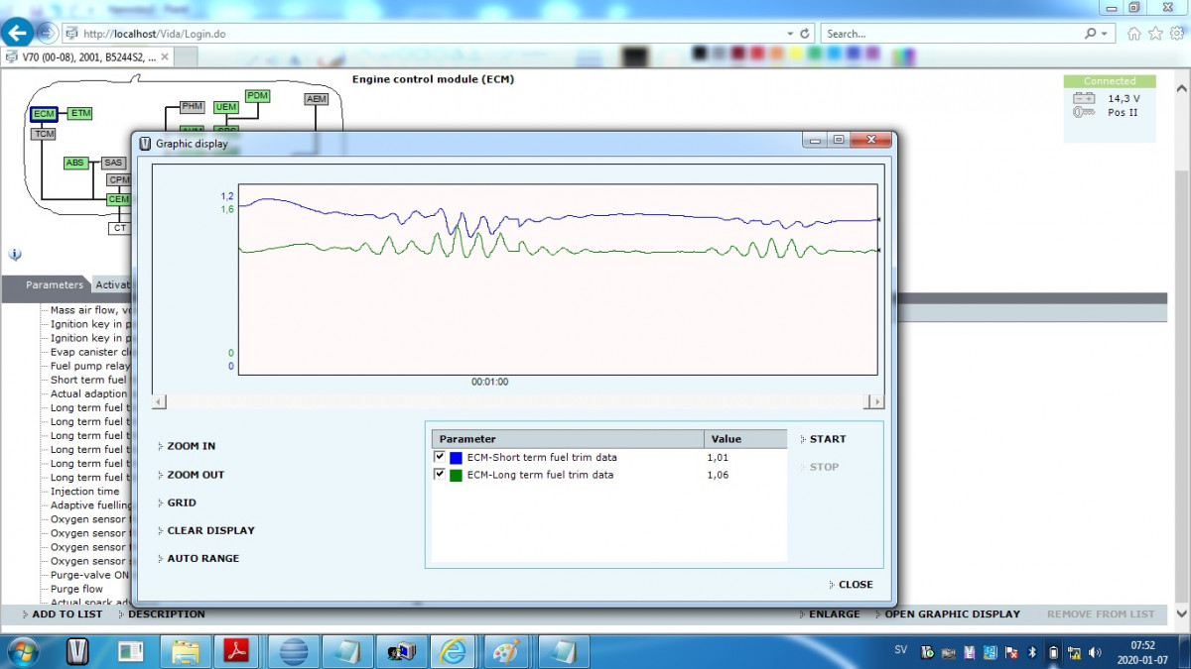Expand the search provider dropdown
This screenshot has height=669, width=1191.
tap(1104, 34)
